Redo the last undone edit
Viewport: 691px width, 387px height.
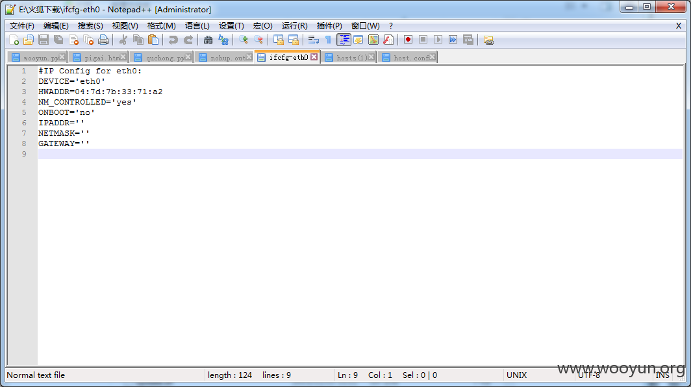(188, 40)
